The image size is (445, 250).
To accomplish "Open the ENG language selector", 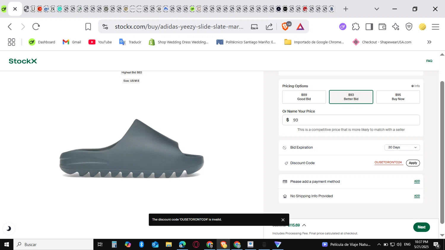I will pyautogui.click(x=407, y=244).
